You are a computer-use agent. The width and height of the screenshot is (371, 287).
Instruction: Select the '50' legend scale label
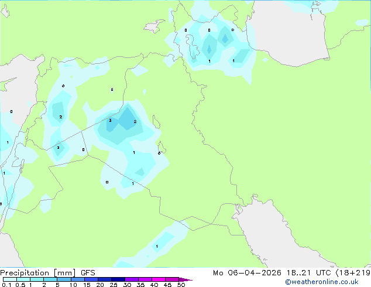pos(181,285)
